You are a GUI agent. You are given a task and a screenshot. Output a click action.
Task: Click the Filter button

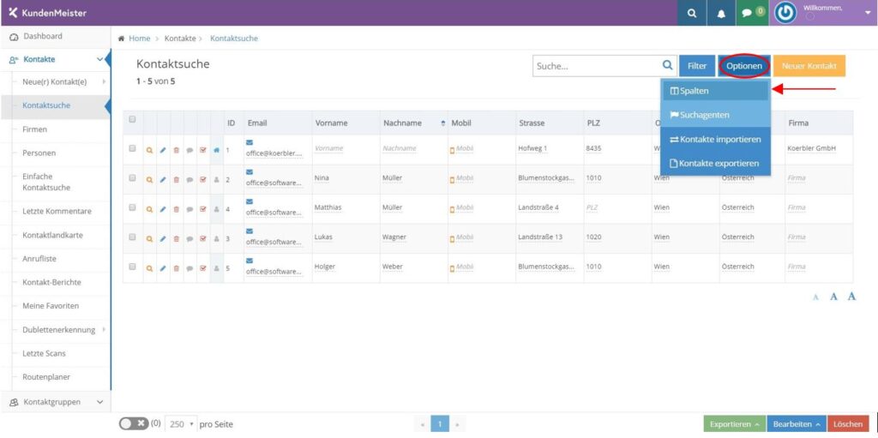(x=697, y=65)
